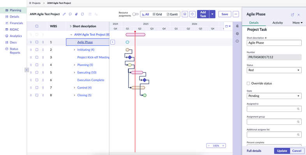Open Financials in the left sidebar

[x=16, y=23]
